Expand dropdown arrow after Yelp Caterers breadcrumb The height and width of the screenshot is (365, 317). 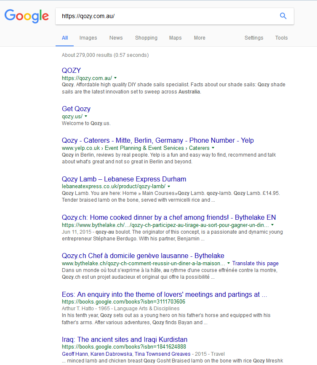coord(213,148)
